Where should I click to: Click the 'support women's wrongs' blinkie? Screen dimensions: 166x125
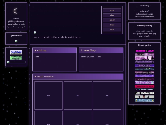tap(144, 62)
